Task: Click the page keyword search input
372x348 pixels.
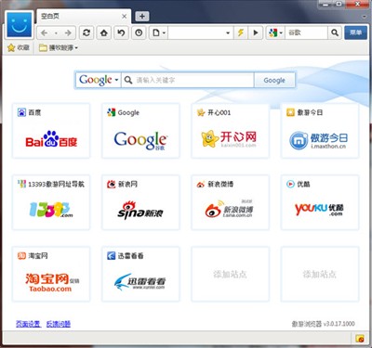Action: pos(188,80)
